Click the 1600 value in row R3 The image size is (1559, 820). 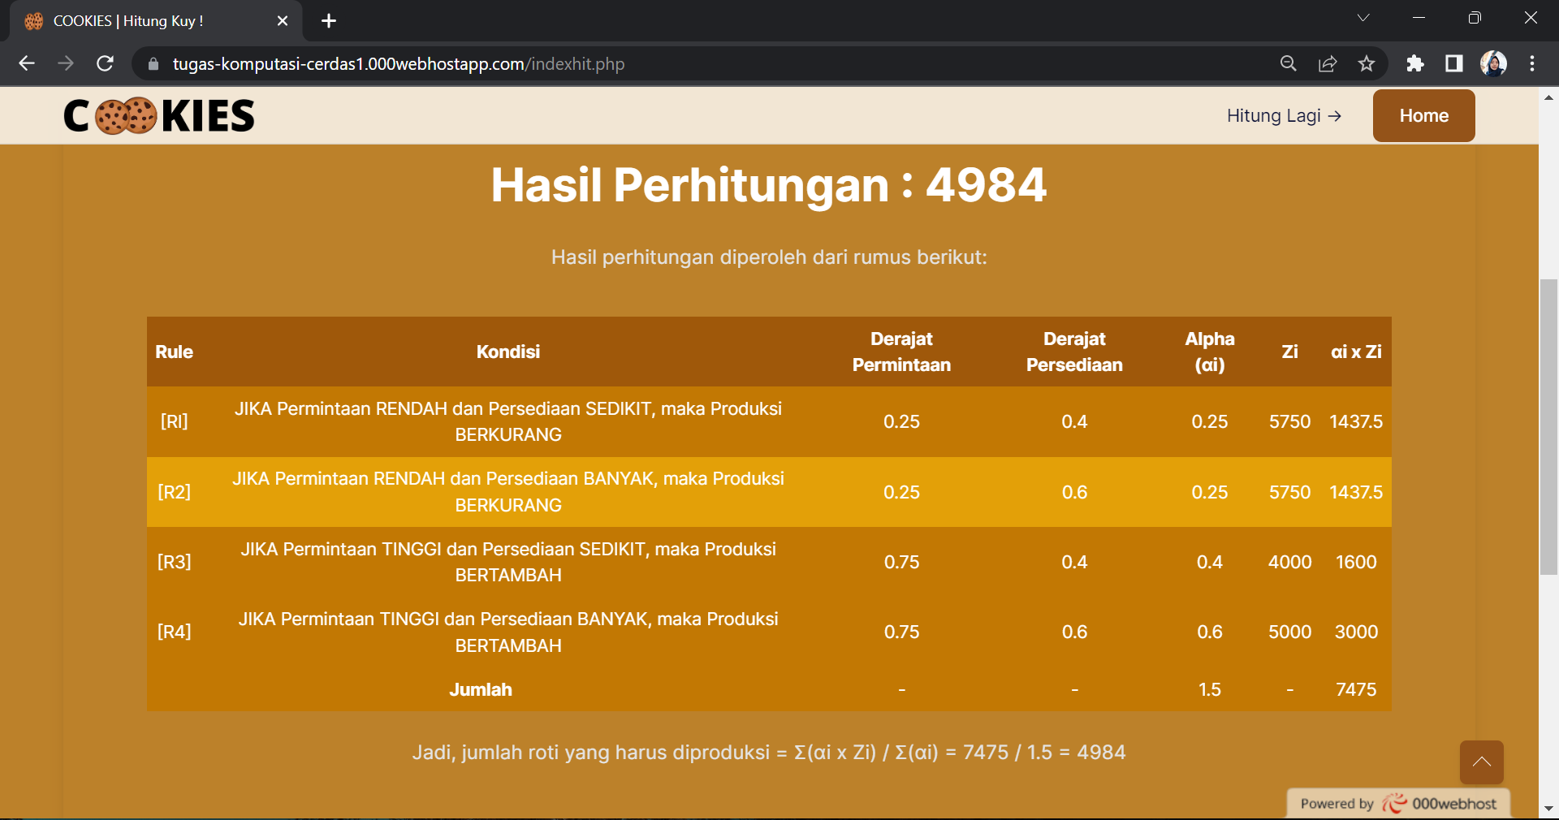coord(1356,562)
